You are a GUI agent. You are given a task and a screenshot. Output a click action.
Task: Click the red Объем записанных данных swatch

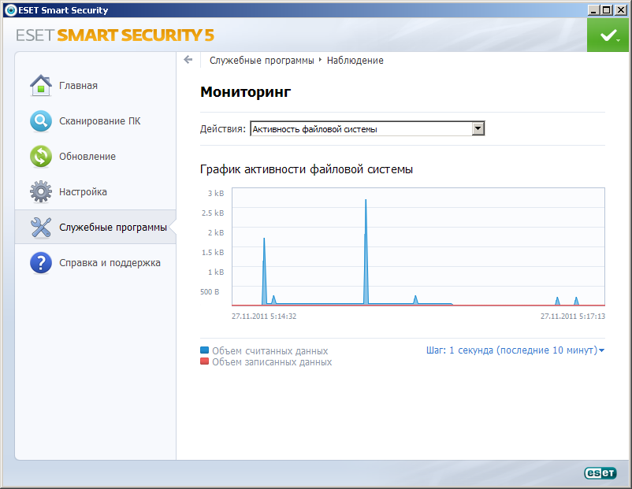tap(204, 361)
